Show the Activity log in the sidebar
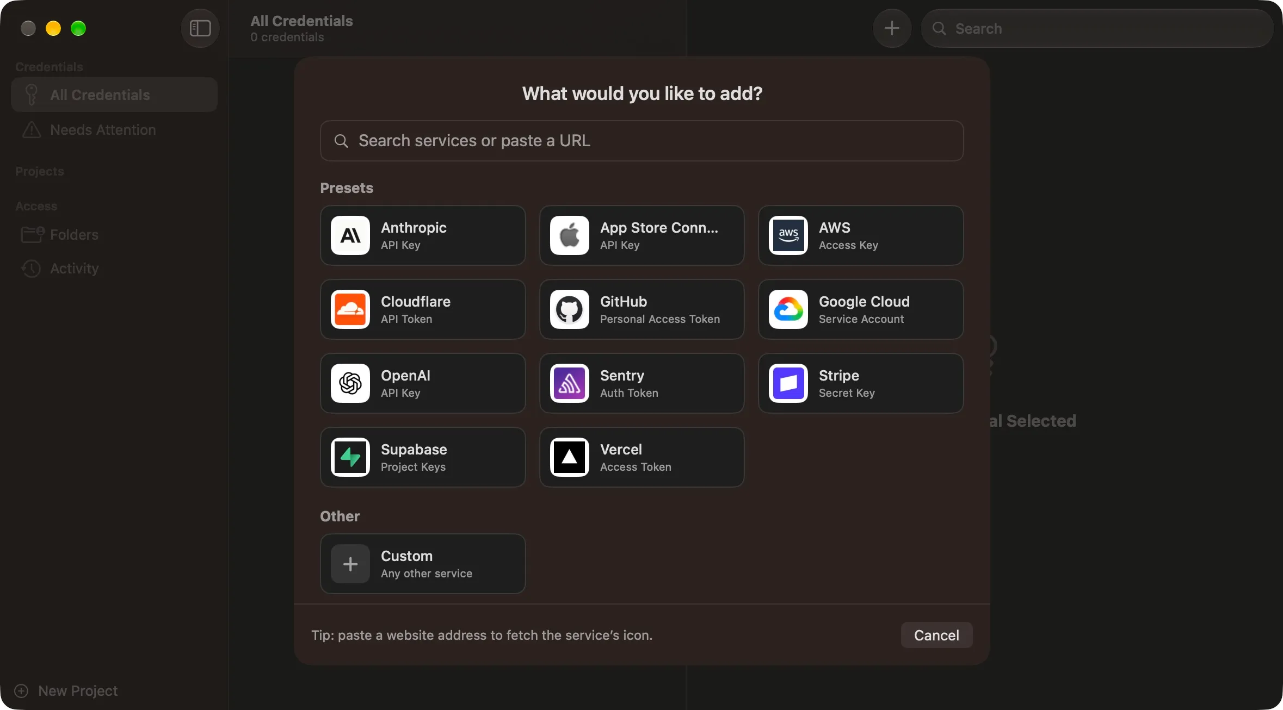 (x=114, y=269)
